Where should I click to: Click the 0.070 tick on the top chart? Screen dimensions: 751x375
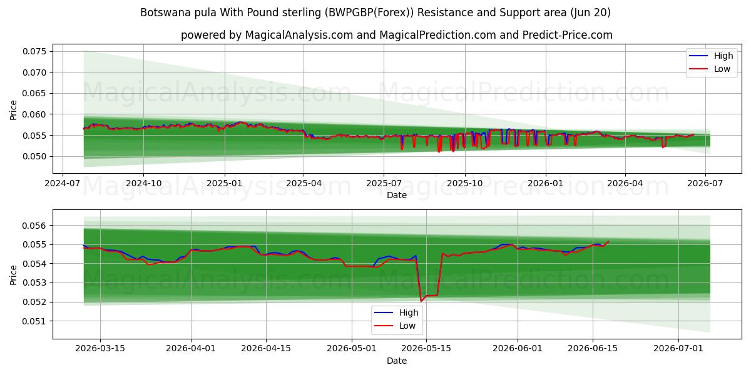(35, 72)
